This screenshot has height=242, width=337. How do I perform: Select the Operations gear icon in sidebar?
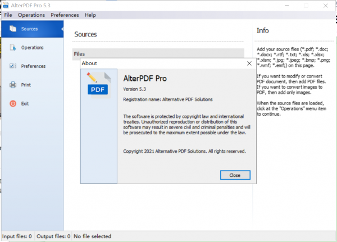tap(13, 48)
